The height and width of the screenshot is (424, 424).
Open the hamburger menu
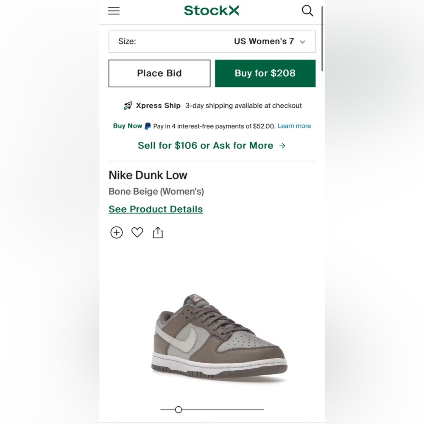pos(114,11)
